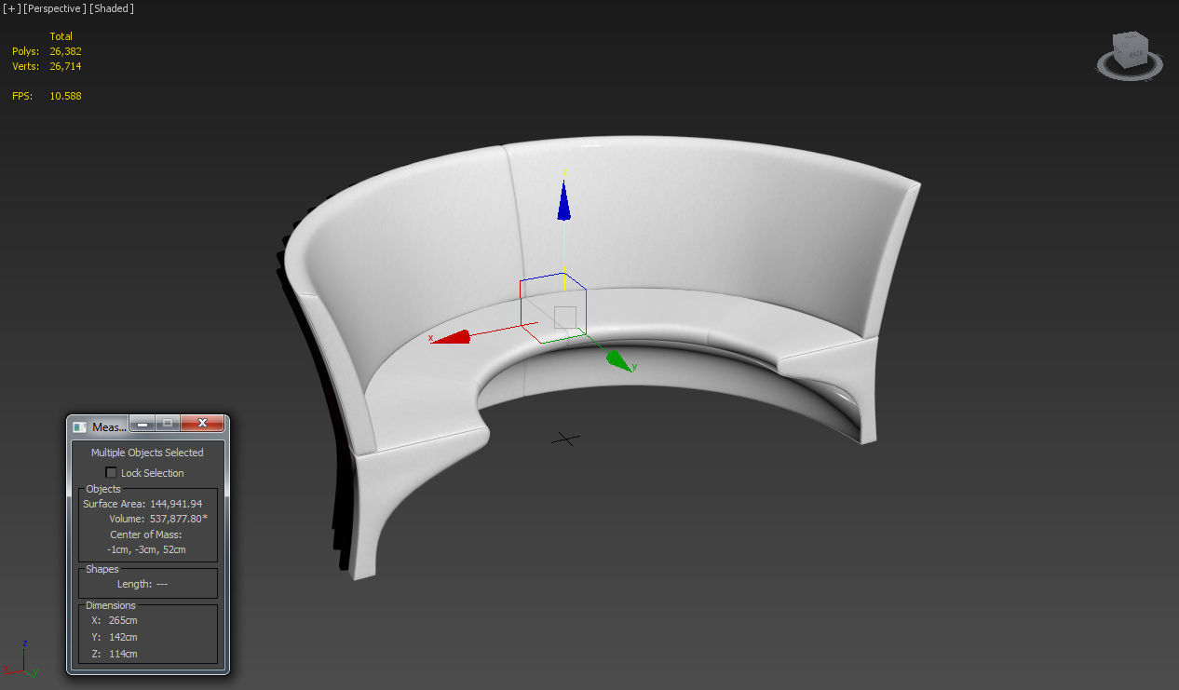Click the Polys count 26,382
Viewport: 1179px width, 690px height.
pyautogui.click(x=65, y=51)
